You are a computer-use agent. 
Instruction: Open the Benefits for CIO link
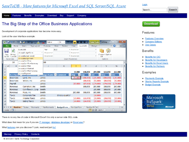pos(153,57)
